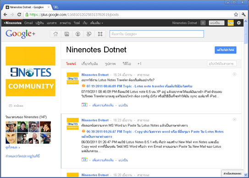Click the Google+ logo
The width and height of the screenshot is (249, 178).
(x=21, y=34)
